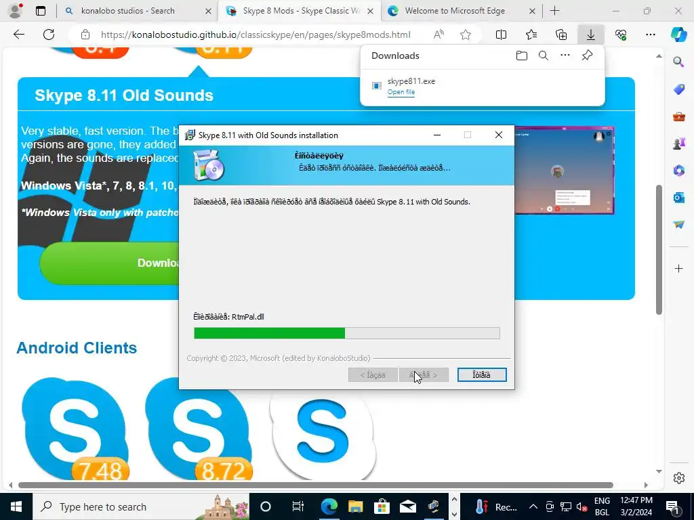694x520 pixels.
Task: Open the tab actions menu icon
Action: (x=41, y=11)
